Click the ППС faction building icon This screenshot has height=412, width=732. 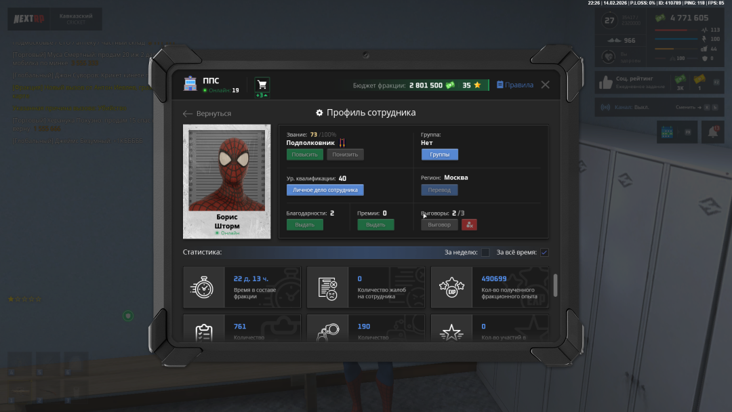[190, 85]
